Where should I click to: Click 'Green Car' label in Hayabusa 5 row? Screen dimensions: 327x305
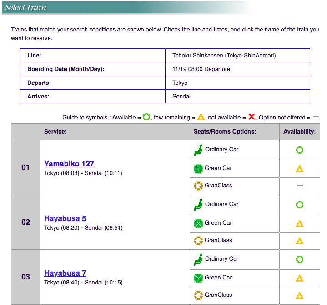(218, 223)
